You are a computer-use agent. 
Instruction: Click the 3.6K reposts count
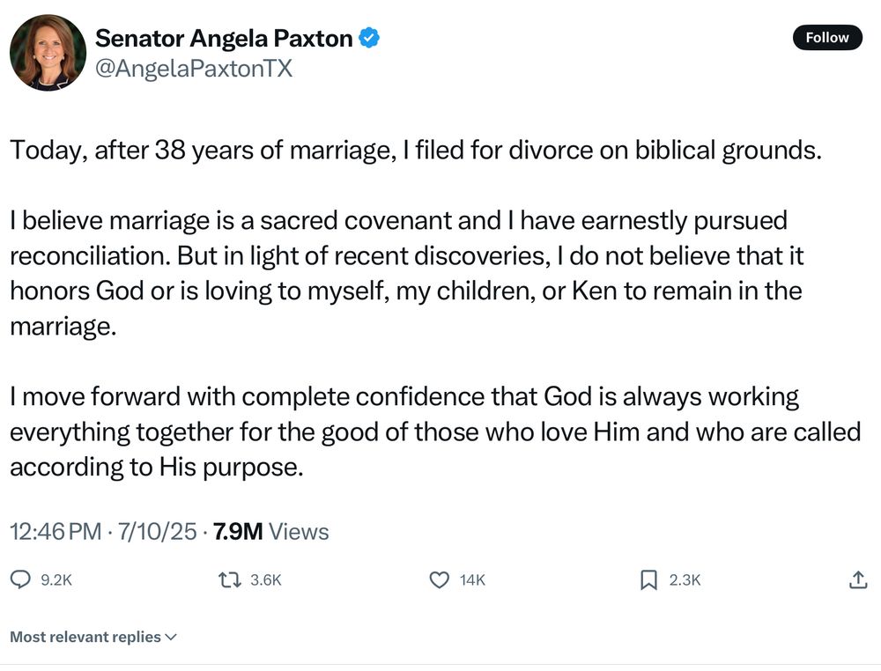tap(266, 580)
